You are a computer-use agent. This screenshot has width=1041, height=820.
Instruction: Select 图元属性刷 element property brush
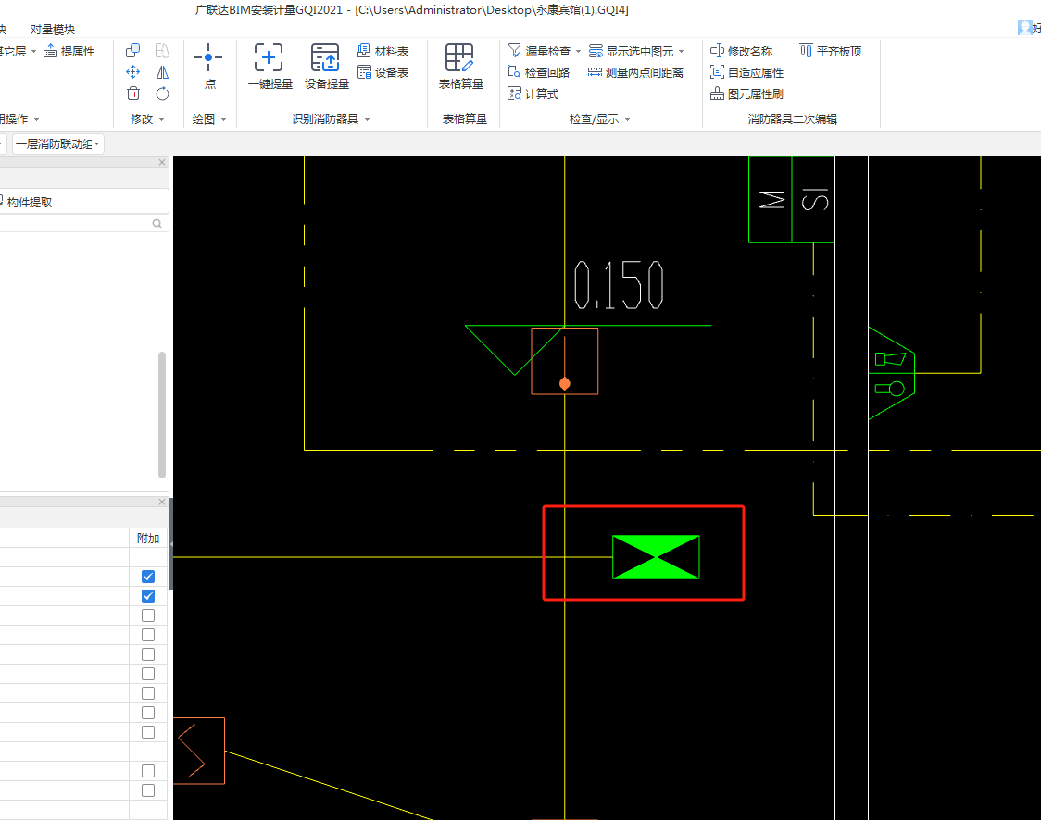point(746,93)
